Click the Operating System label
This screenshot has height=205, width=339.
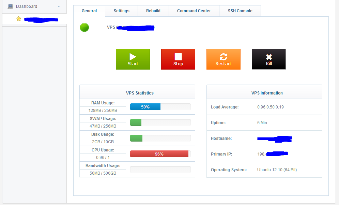229,170
